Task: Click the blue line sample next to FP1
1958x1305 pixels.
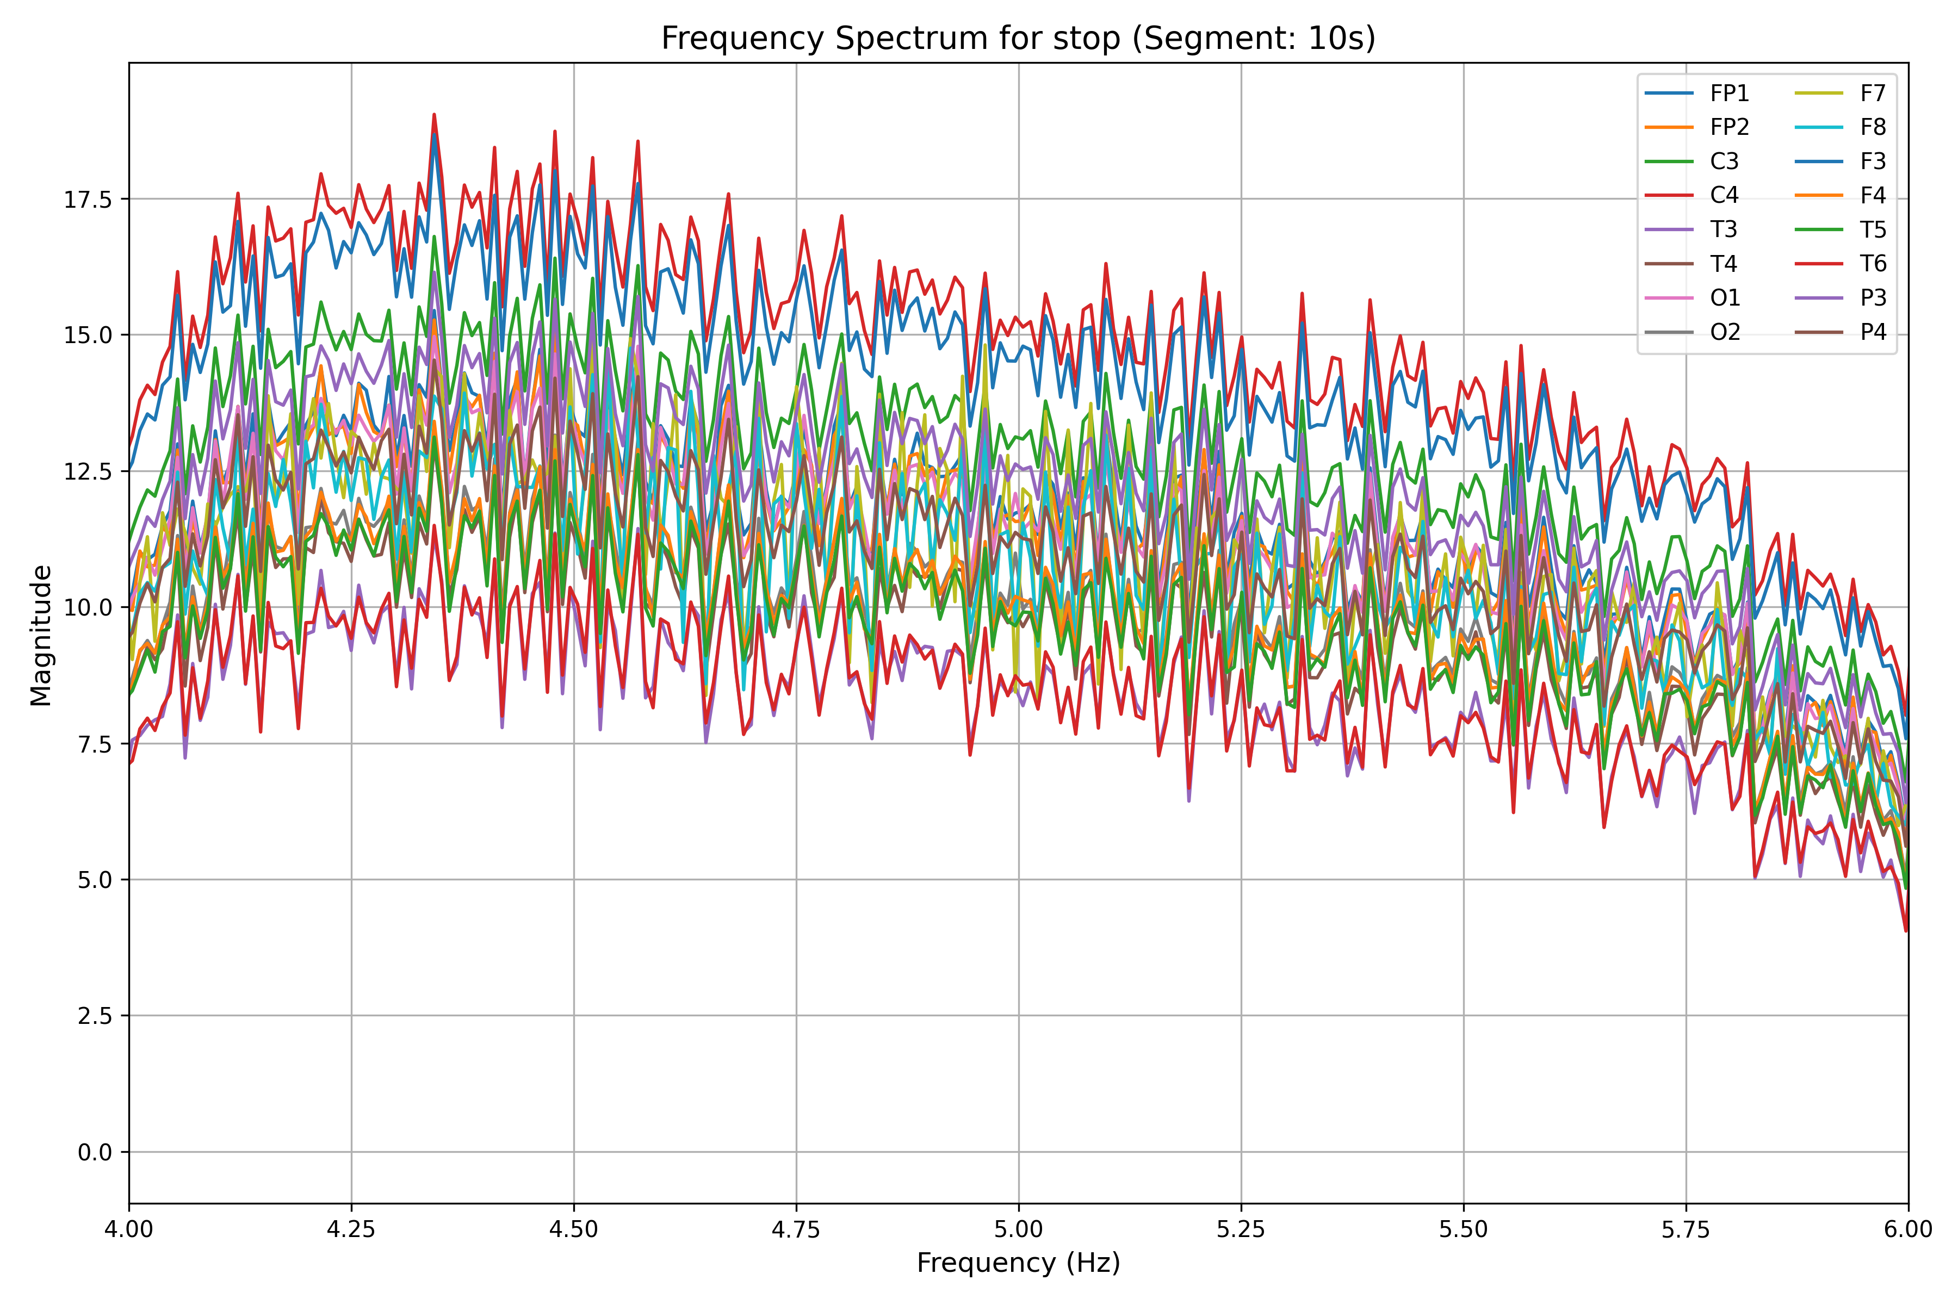Action: click(x=1669, y=92)
